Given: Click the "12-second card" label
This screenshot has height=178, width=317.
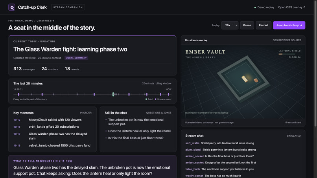Looking at the screenshot, I should 293,123.
